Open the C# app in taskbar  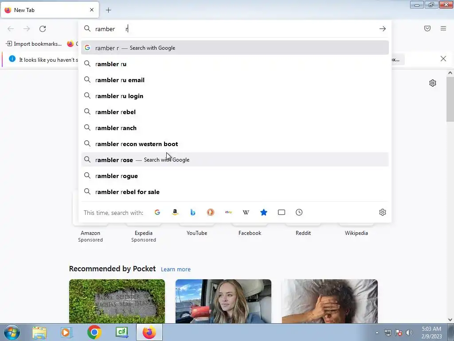(121, 332)
